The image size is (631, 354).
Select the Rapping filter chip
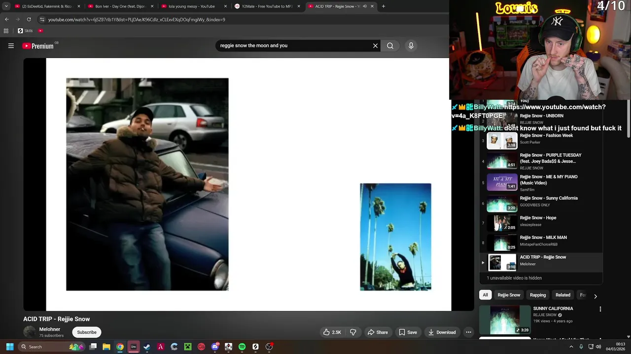(x=538, y=295)
